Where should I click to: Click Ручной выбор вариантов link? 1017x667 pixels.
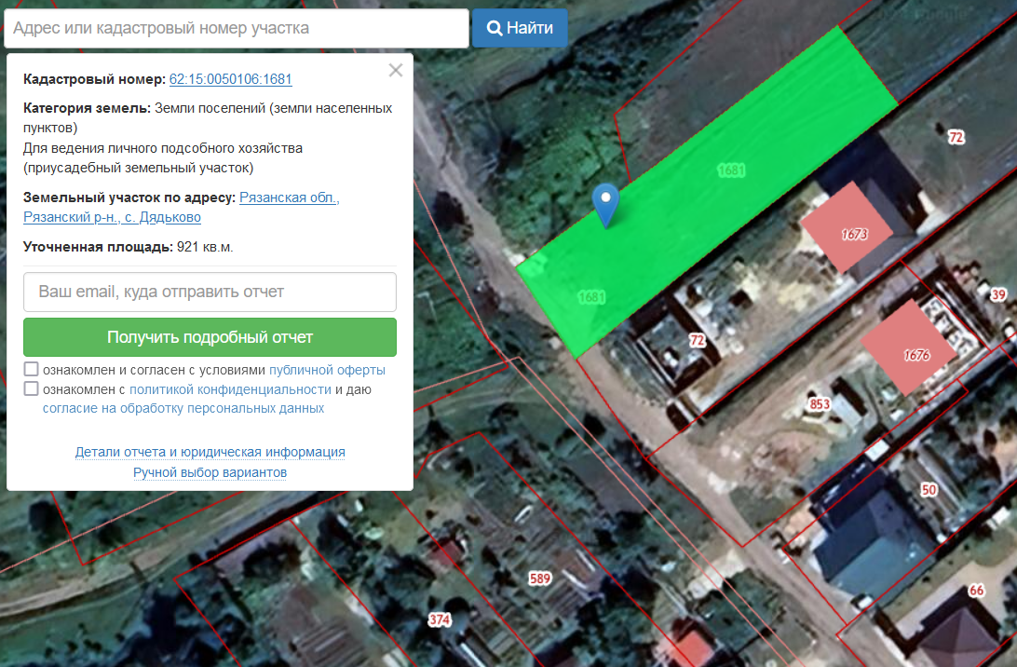(210, 472)
